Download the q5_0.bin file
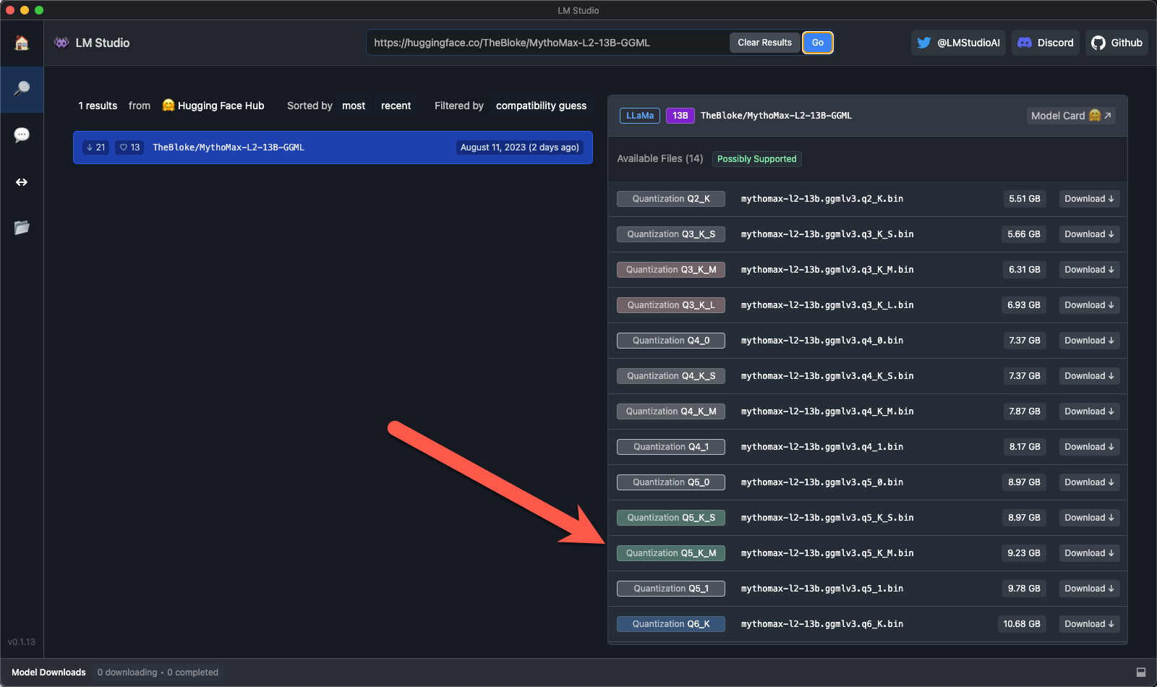The image size is (1157, 687). pos(1089,482)
